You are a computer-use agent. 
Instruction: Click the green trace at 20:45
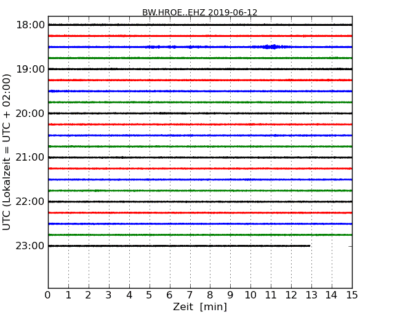[200, 146]
